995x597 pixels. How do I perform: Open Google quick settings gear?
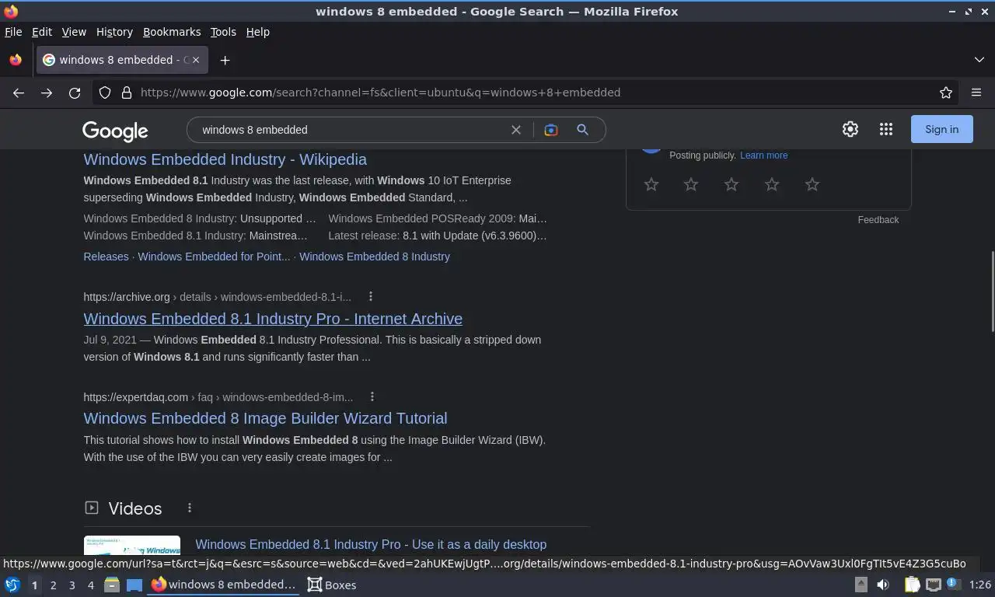click(850, 130)
